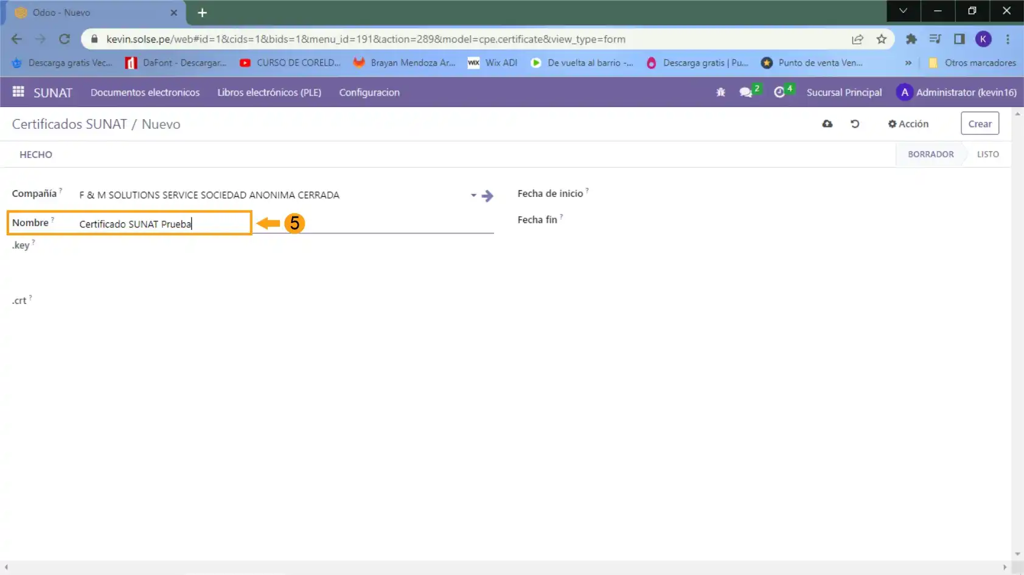1024x575 pixels.
Task: Open the Acción gear dropdown
Action: [x=908, y=123]
